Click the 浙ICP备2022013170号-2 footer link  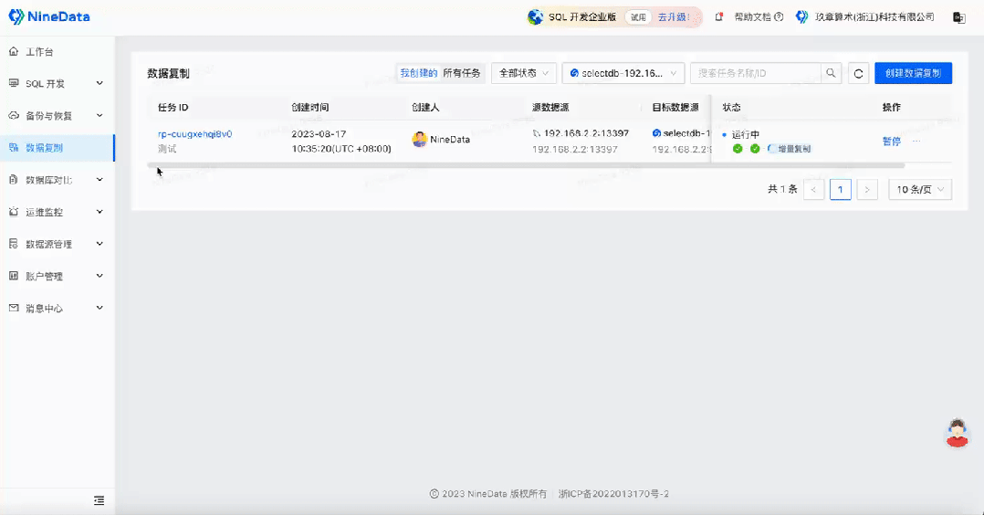point(613,494)
